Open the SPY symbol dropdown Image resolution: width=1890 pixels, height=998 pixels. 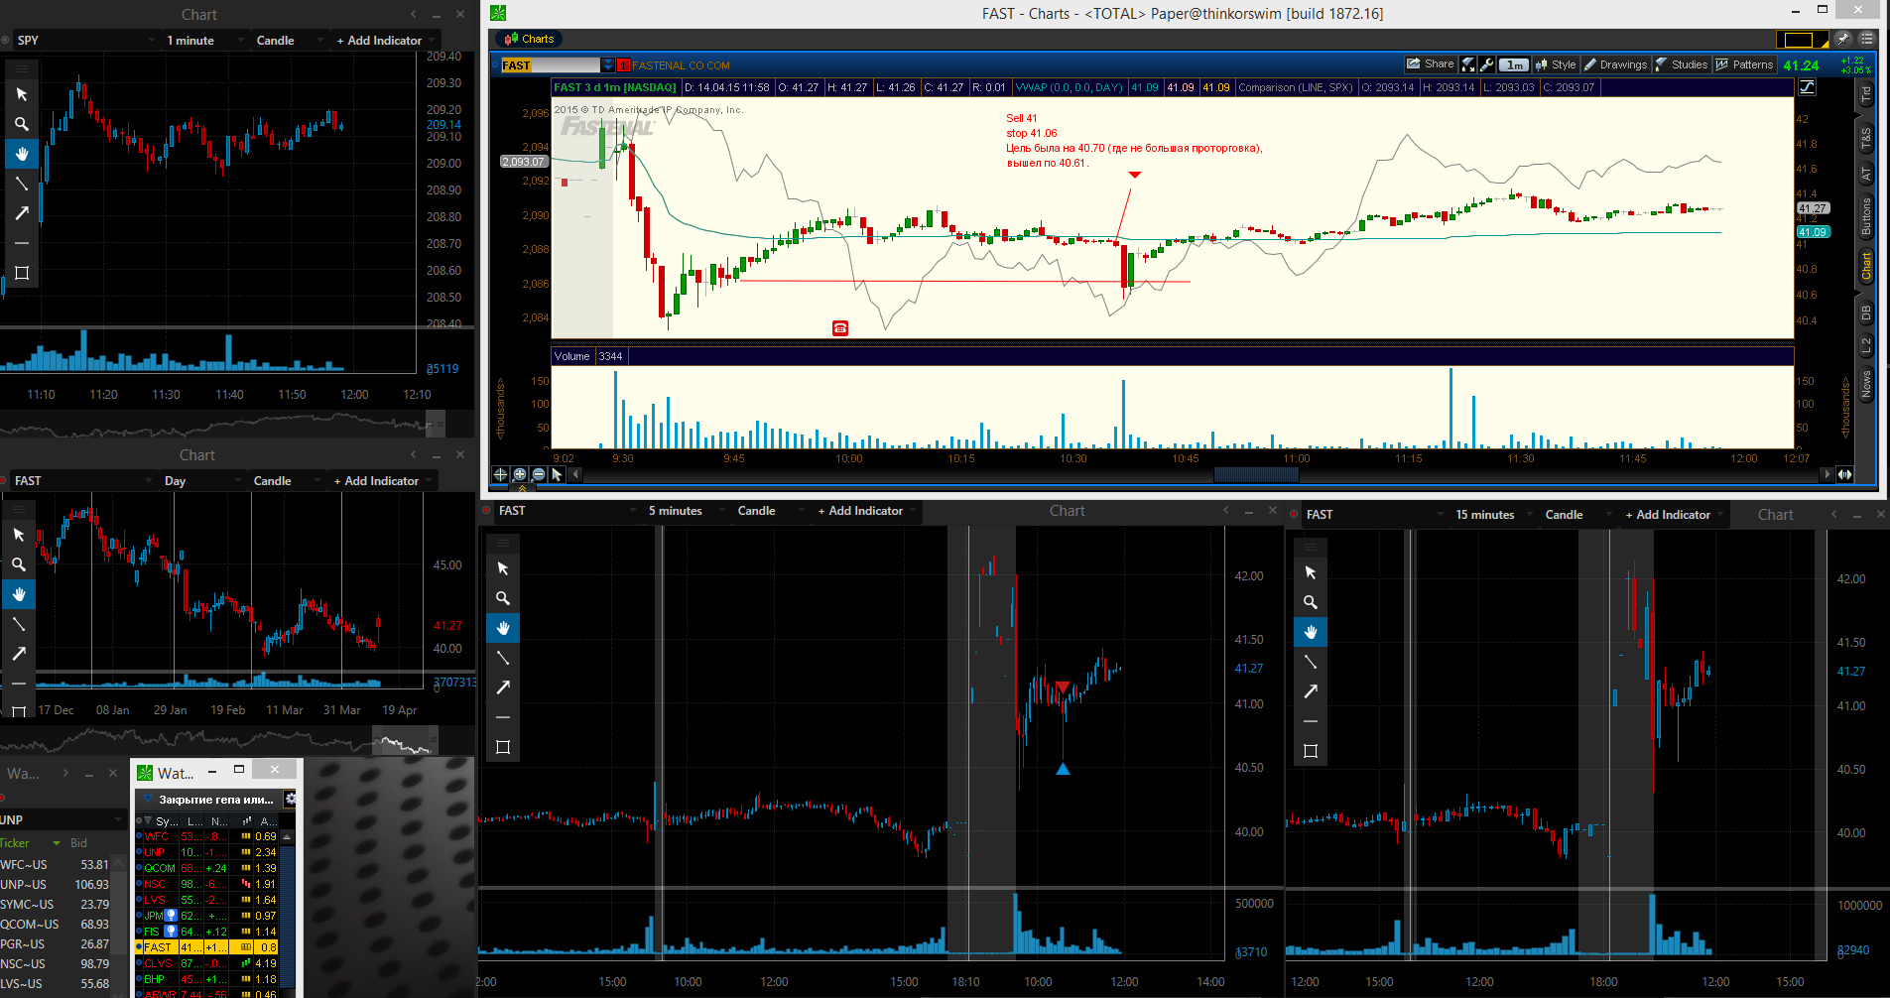tap(86, 40)
